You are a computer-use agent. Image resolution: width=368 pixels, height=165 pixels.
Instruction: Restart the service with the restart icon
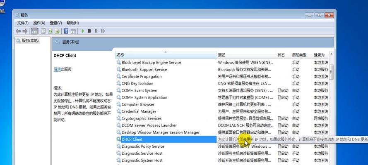pyautogui.click(x=103, y=31)
